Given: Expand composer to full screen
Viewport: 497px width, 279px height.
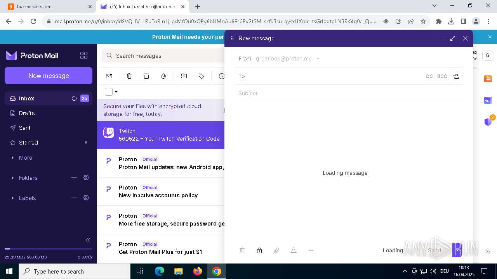Looking at the screenshot, I should click(453, 38).
